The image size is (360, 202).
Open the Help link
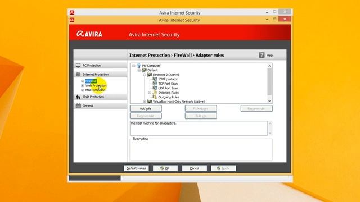point(269,55)
